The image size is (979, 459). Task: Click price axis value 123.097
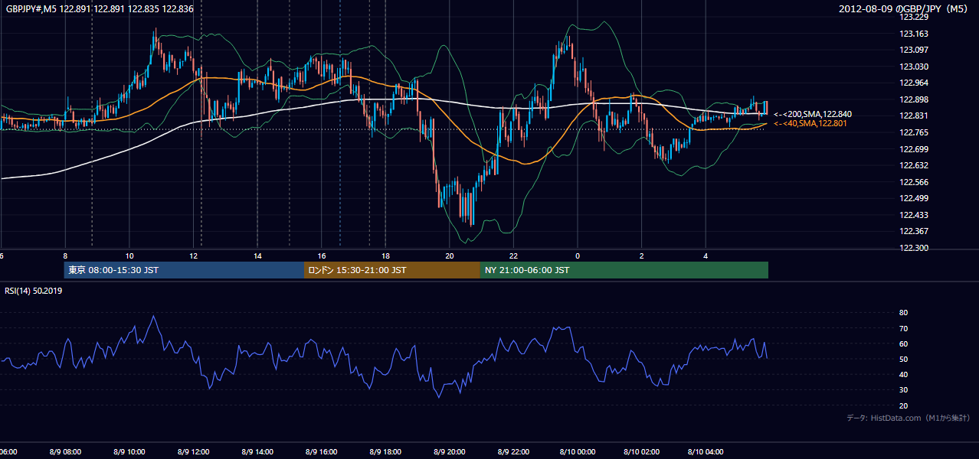point(915,50)
